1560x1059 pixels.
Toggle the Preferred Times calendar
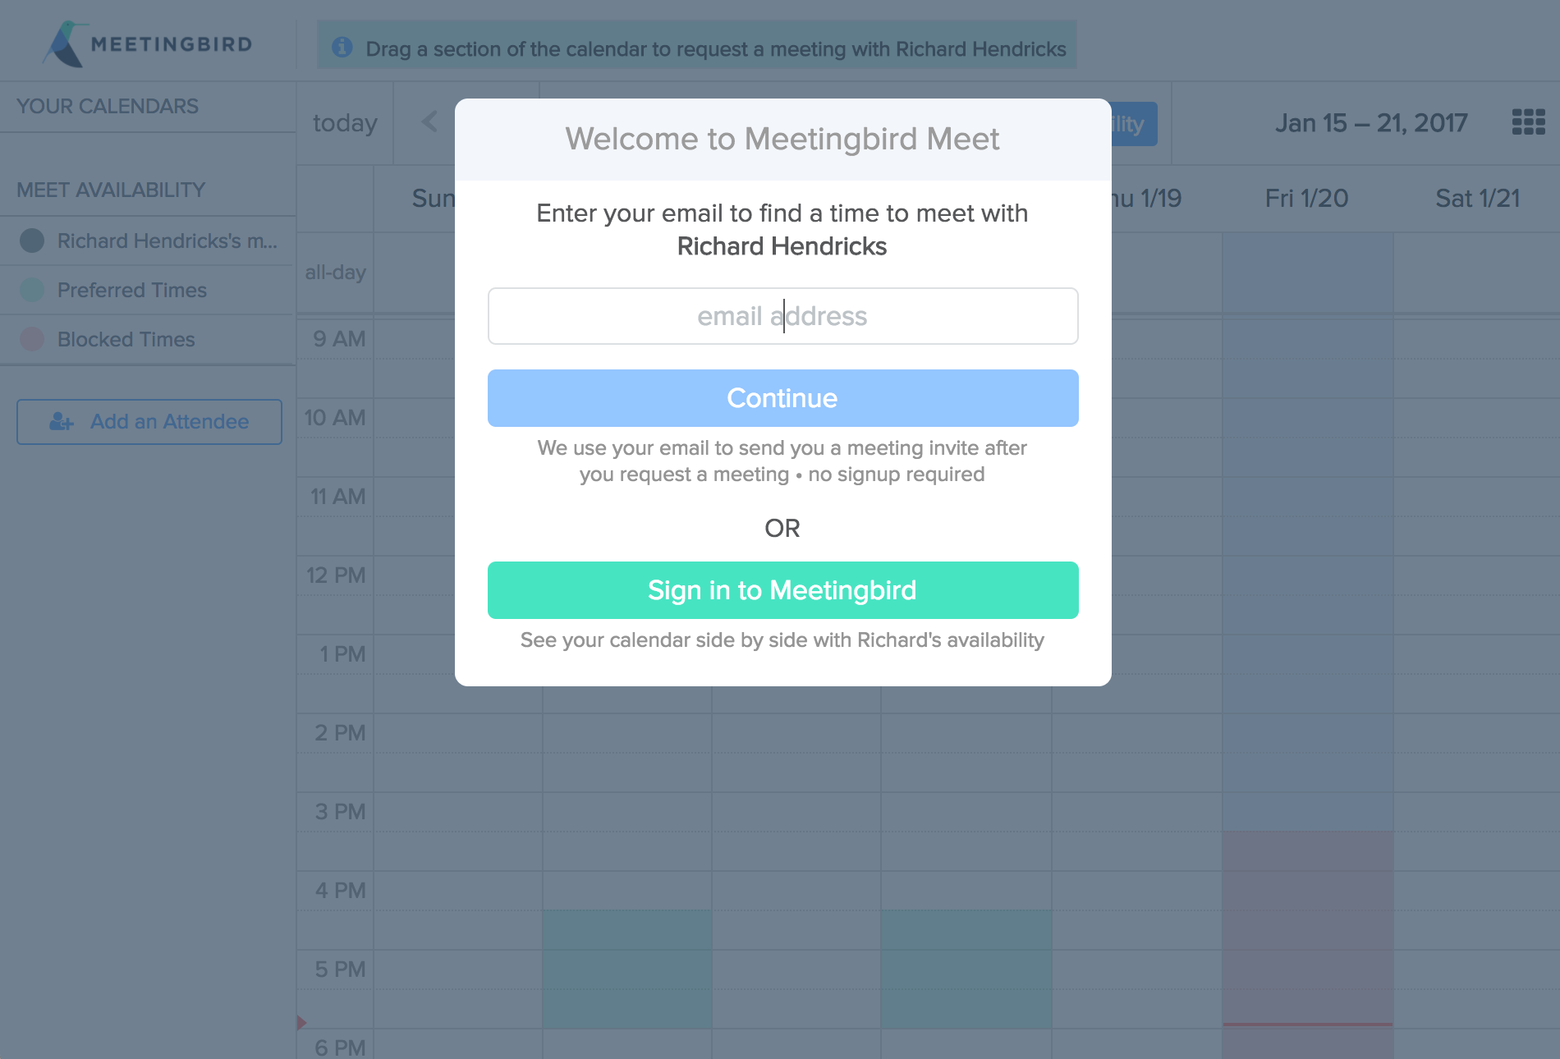[x=32, y=290]
